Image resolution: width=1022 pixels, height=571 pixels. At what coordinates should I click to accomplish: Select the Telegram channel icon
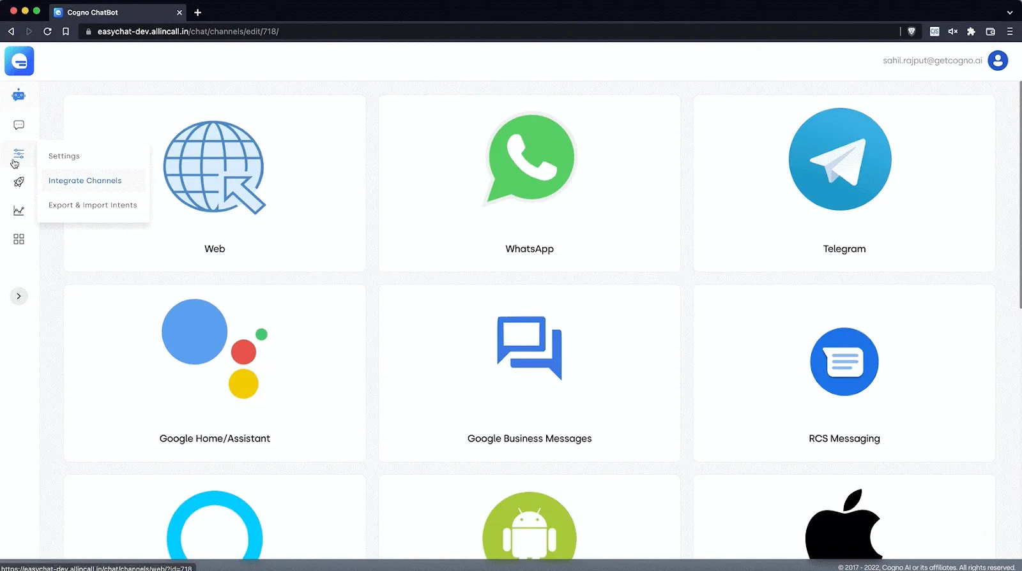840,159
